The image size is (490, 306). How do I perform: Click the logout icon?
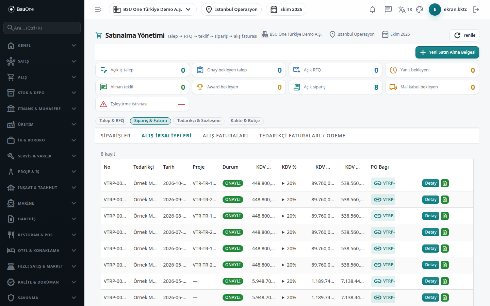[x=476, y=10]
